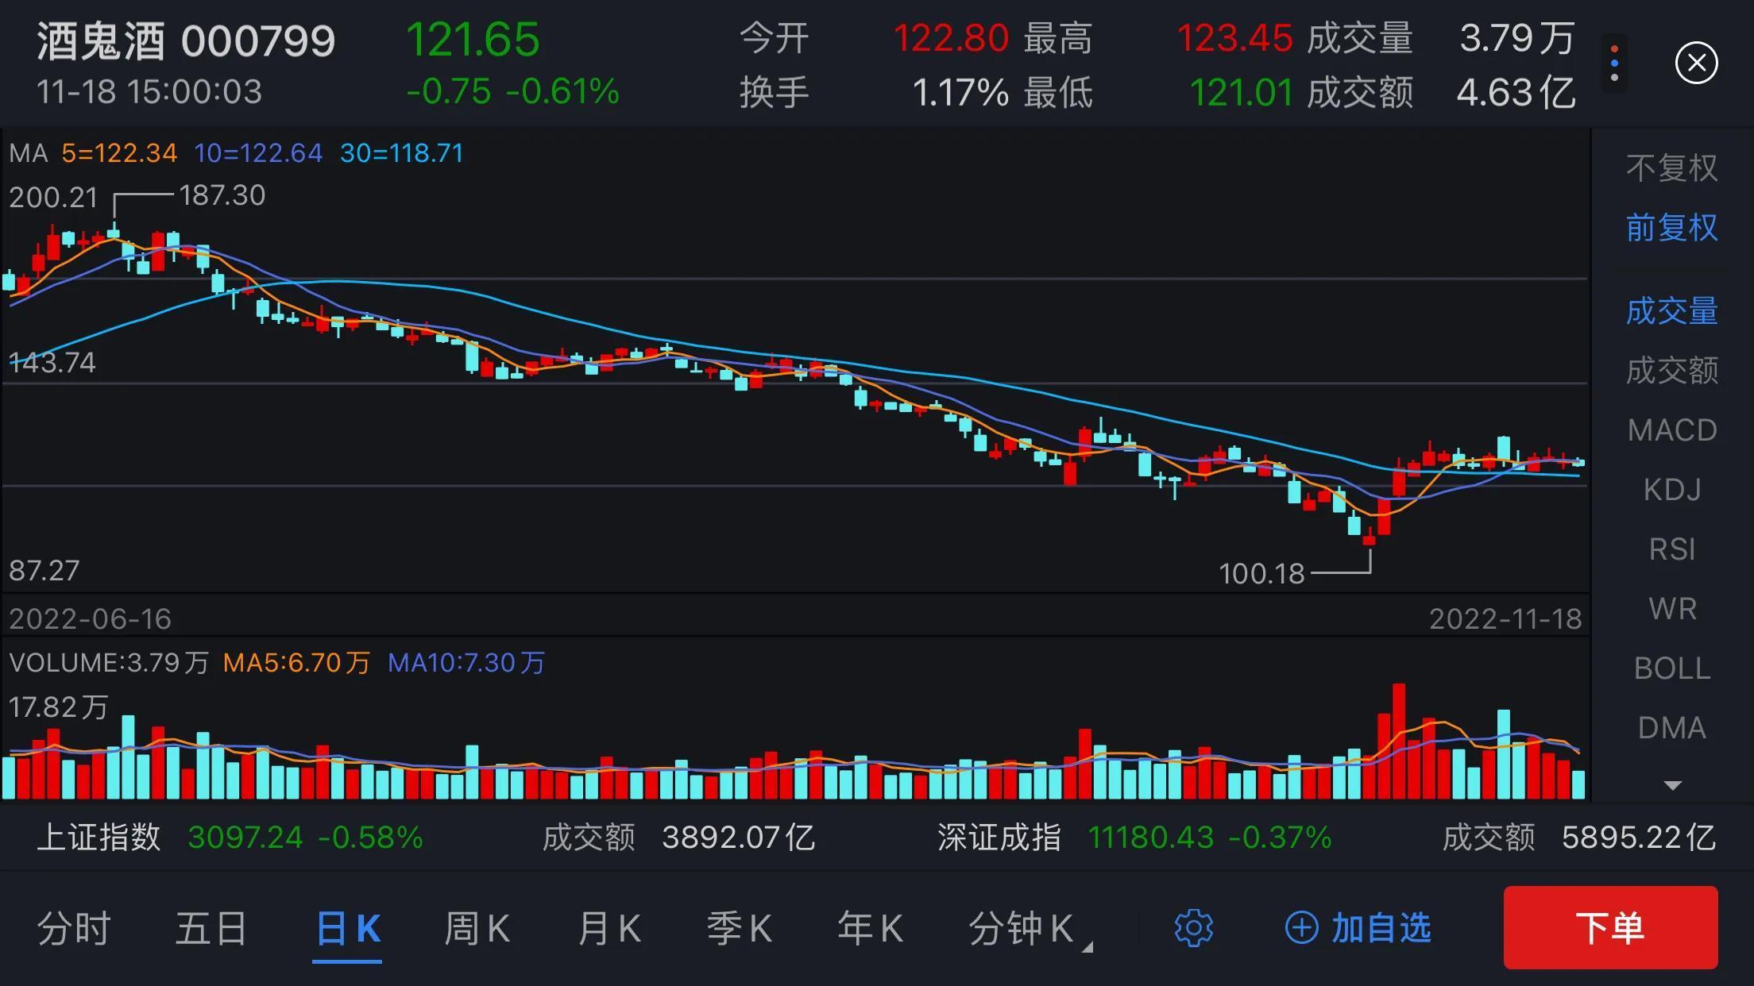Show the BOLL indicator
The image size is (1754, 986).
click(1671, 668)
